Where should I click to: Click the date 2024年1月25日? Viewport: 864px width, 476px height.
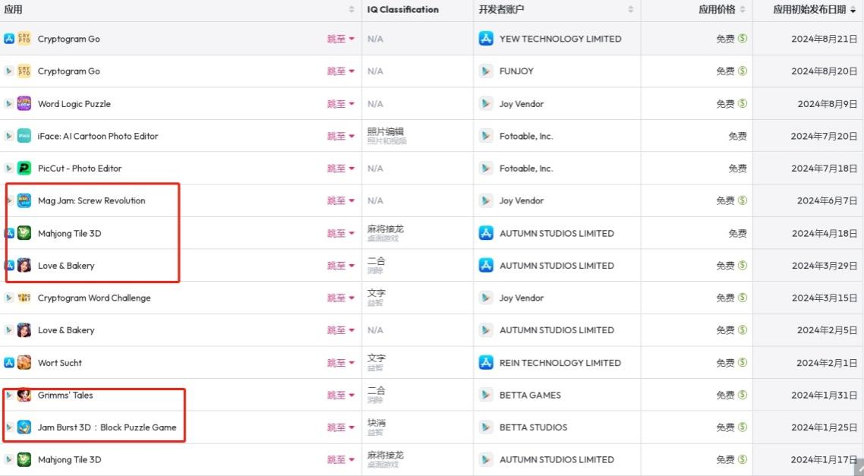(825, 427)
